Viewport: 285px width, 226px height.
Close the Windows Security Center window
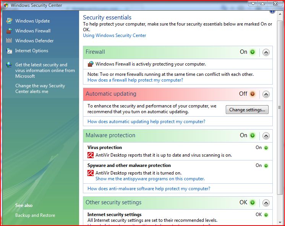(275, 3)
